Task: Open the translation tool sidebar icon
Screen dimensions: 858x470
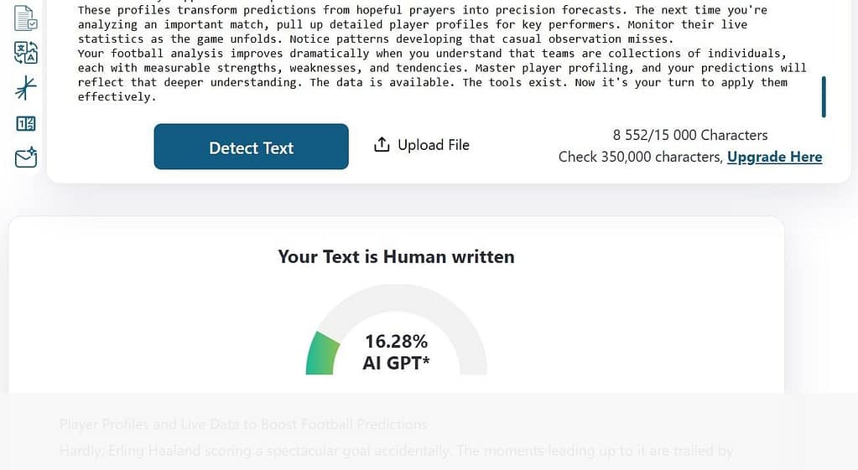Action: [x=26, y=52]
